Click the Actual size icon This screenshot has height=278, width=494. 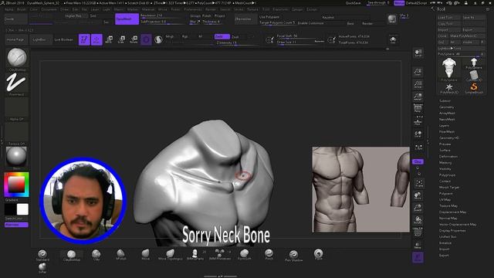[x=418, y=84]
